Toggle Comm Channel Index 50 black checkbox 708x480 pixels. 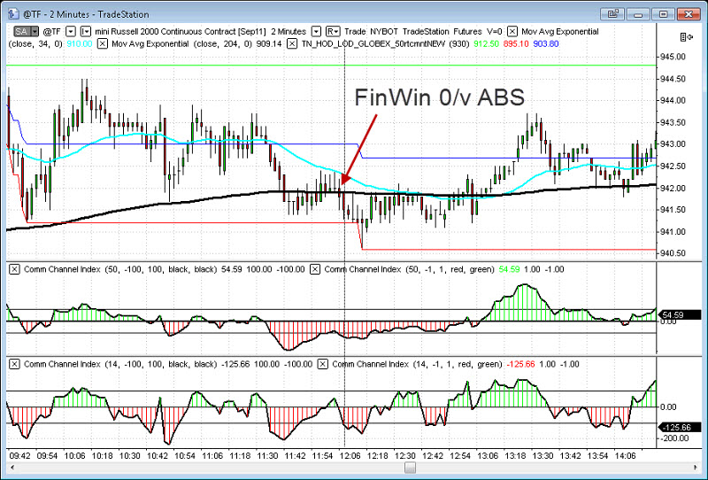14,268
